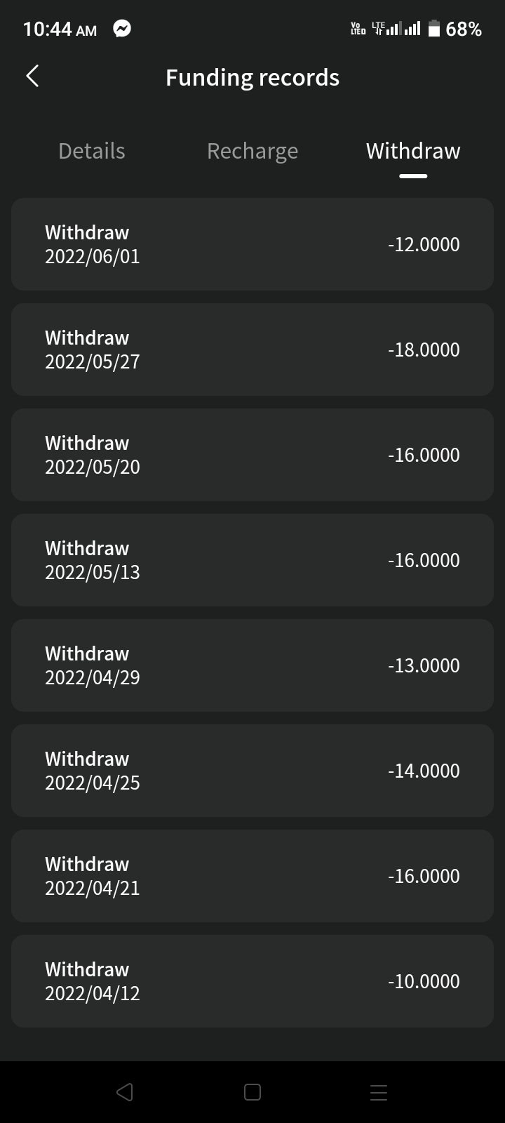Open the 2022/04/12 withdraw record

(252, 981)
